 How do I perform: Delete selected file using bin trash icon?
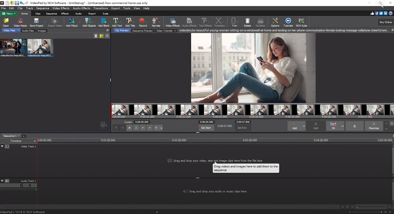(x=96, y=36)
